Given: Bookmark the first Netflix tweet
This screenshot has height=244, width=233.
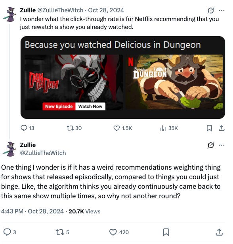Looking at the screenshot, I should tap(209, 128).
